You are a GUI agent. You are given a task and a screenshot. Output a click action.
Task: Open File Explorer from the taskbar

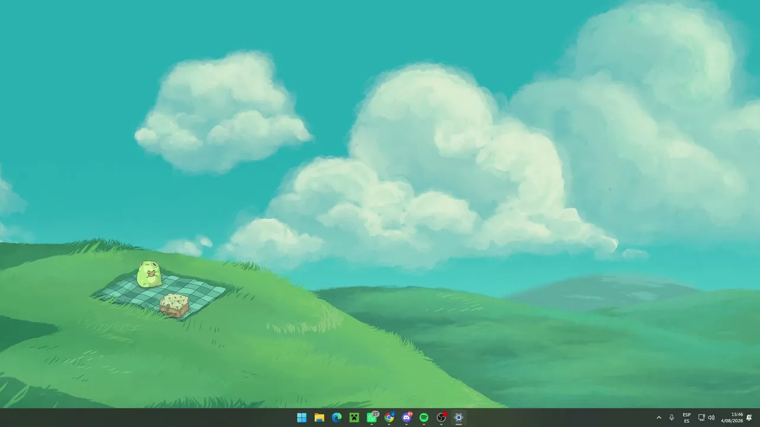(319, 418)
